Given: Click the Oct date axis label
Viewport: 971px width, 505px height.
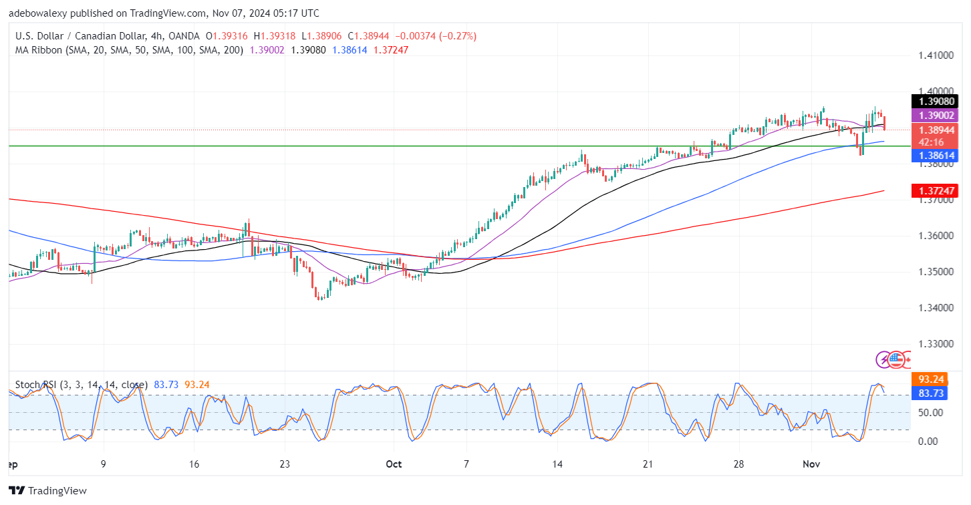Looking at the screenshot, I should pyautogui.click(x=394, y=463).
